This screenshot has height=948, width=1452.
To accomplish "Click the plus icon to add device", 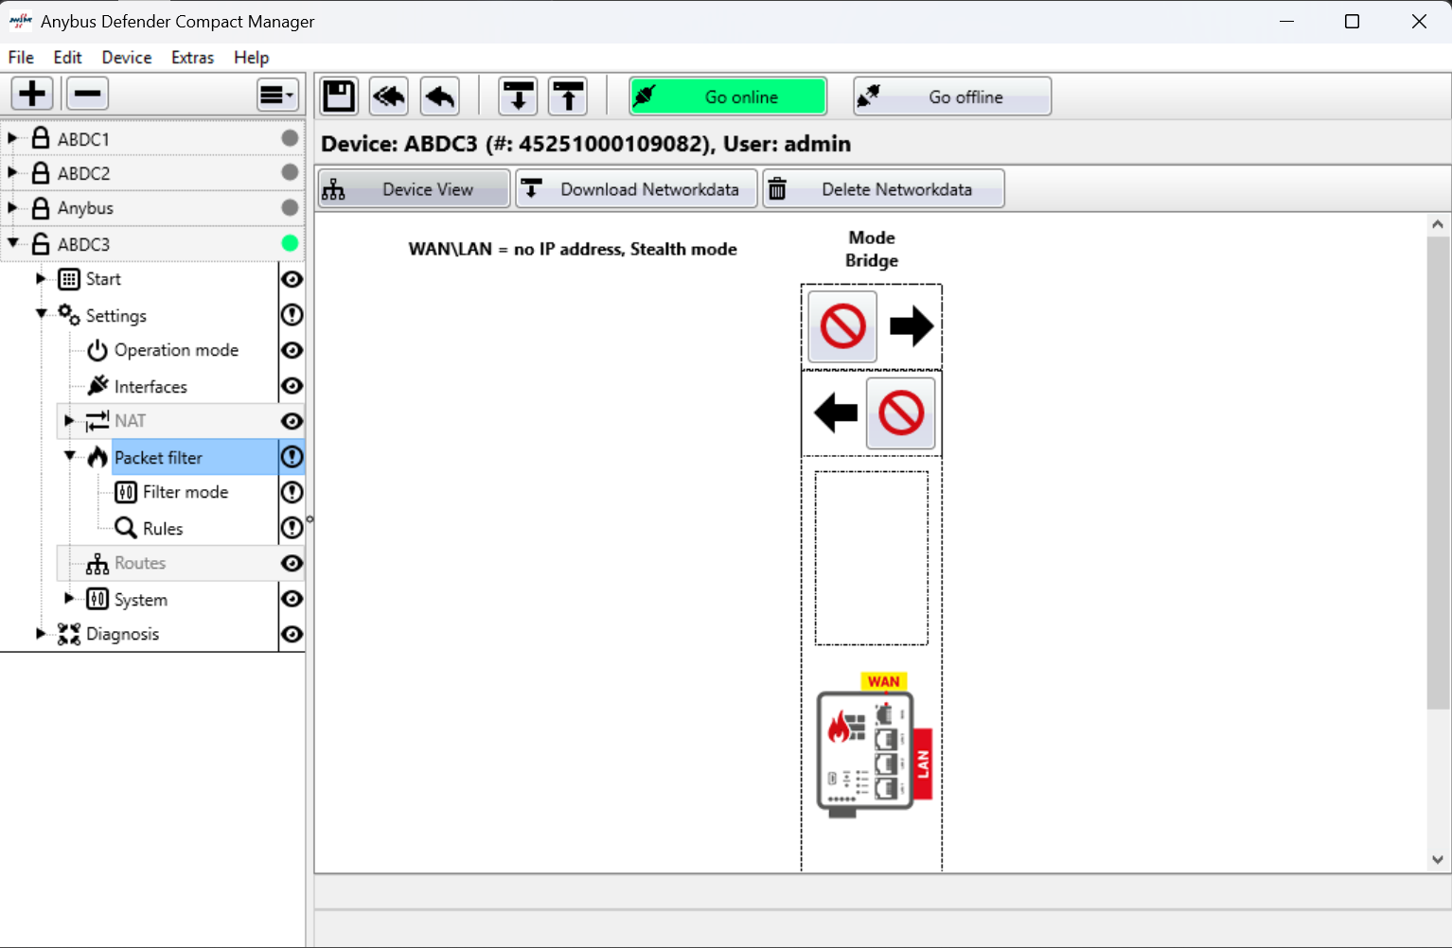I will coord(32,94).
